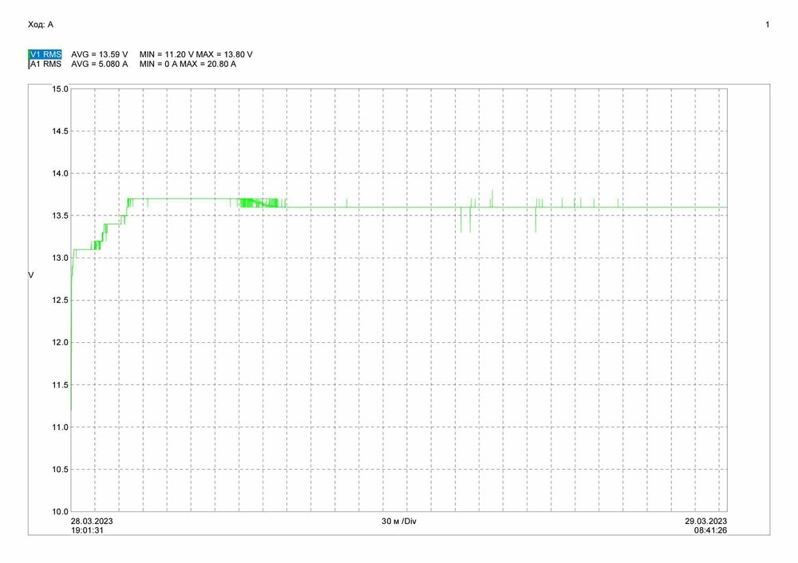Click the 12.0 y-axis label

60,343
